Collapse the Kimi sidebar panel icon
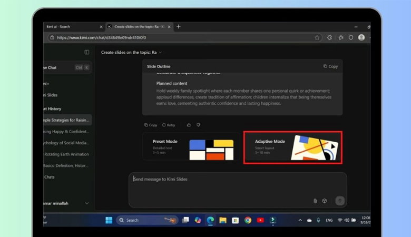This screenshot has width=411, height=237. coord(87,52)
